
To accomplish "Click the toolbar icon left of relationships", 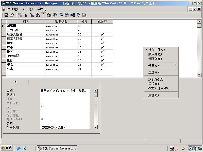I will click(x=67, y=15).
